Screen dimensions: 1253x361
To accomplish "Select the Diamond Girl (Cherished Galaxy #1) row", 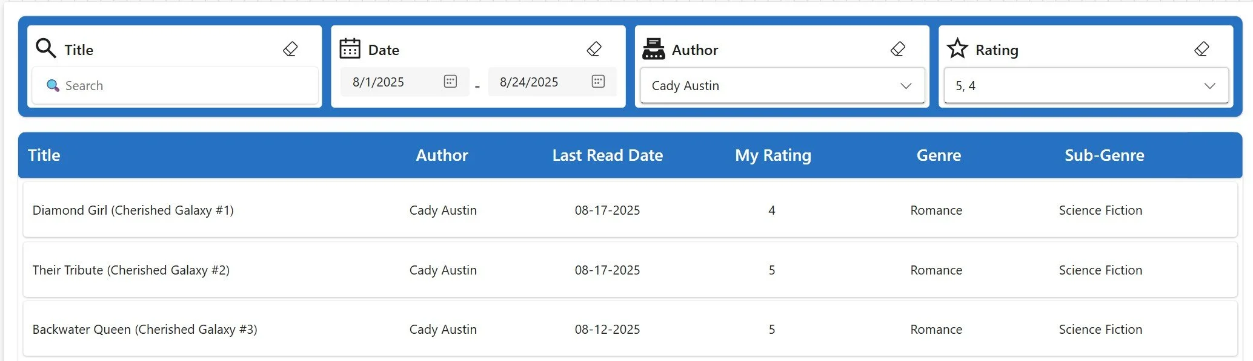I will click(630, 210).
